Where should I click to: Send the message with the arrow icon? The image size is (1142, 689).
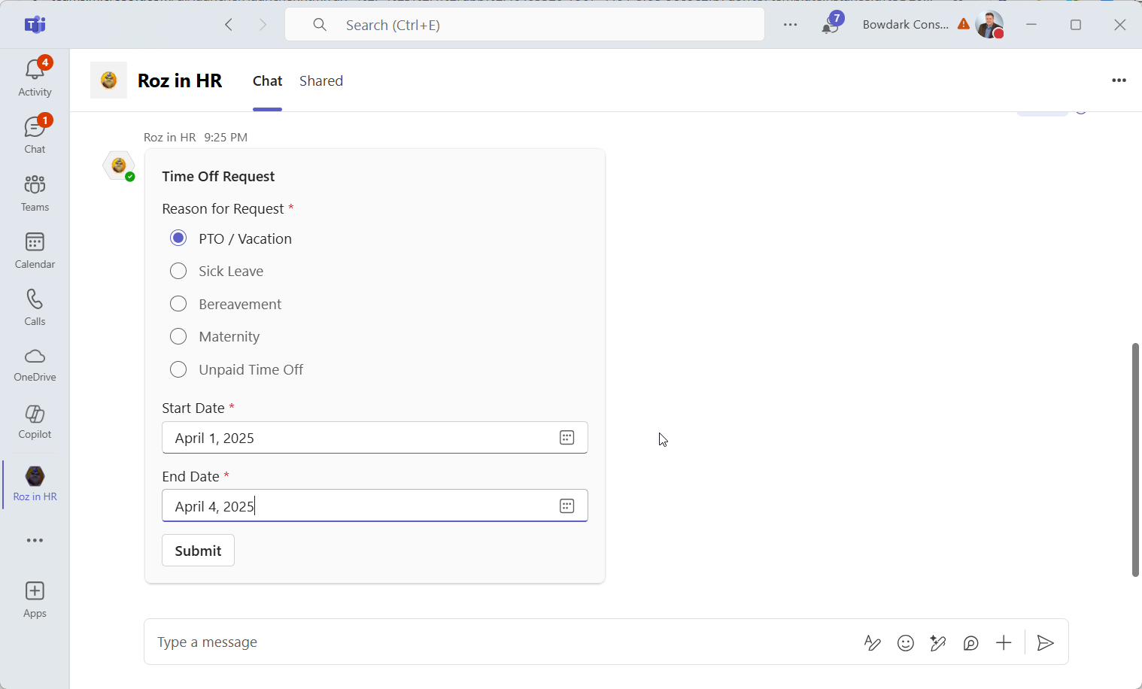coord(1045,643)
